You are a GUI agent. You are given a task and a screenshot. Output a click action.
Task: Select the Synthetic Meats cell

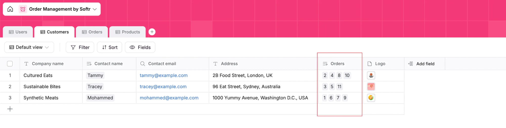tap(51, 98)
